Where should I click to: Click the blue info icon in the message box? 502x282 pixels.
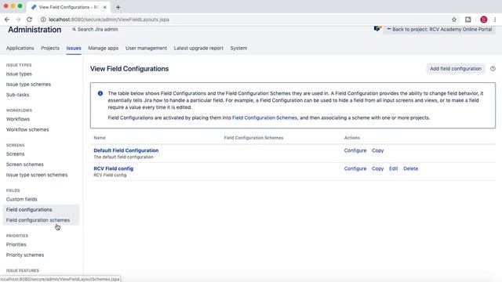100,93
